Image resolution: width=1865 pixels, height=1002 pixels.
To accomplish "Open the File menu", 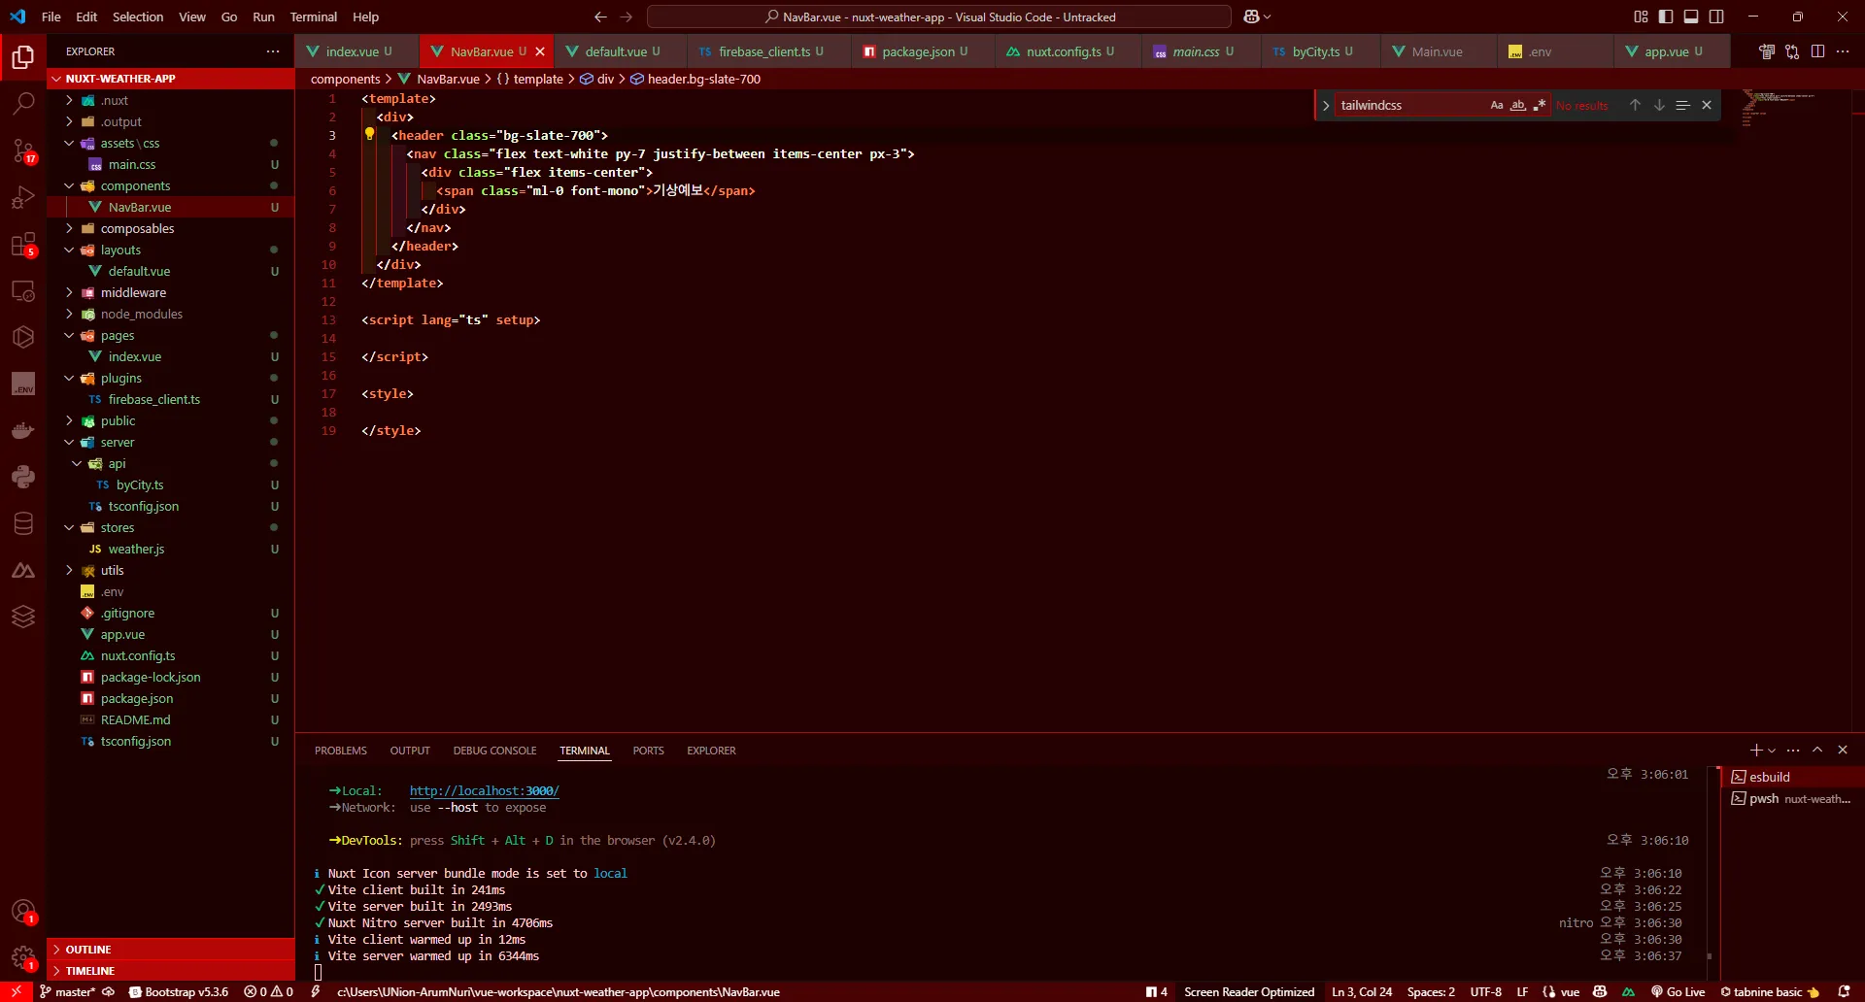I will pos(51,17).
